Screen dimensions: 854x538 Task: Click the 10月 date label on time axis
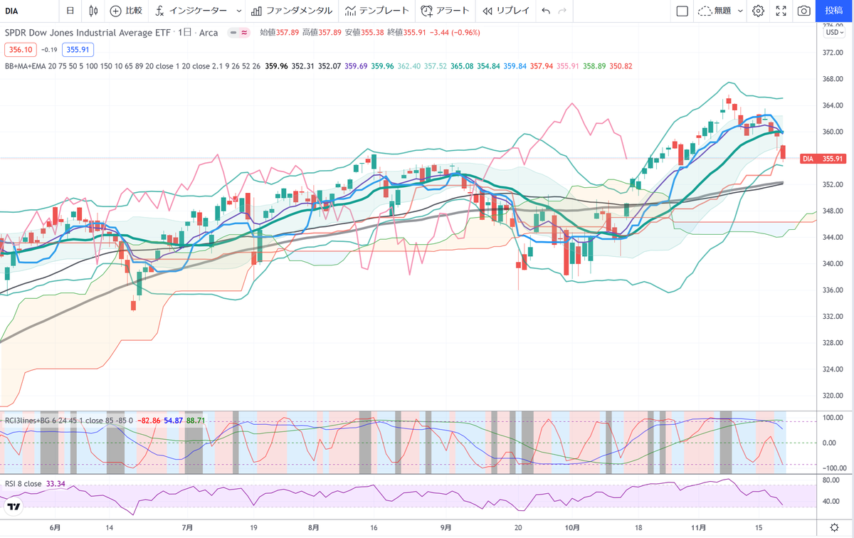coord(573,528)
